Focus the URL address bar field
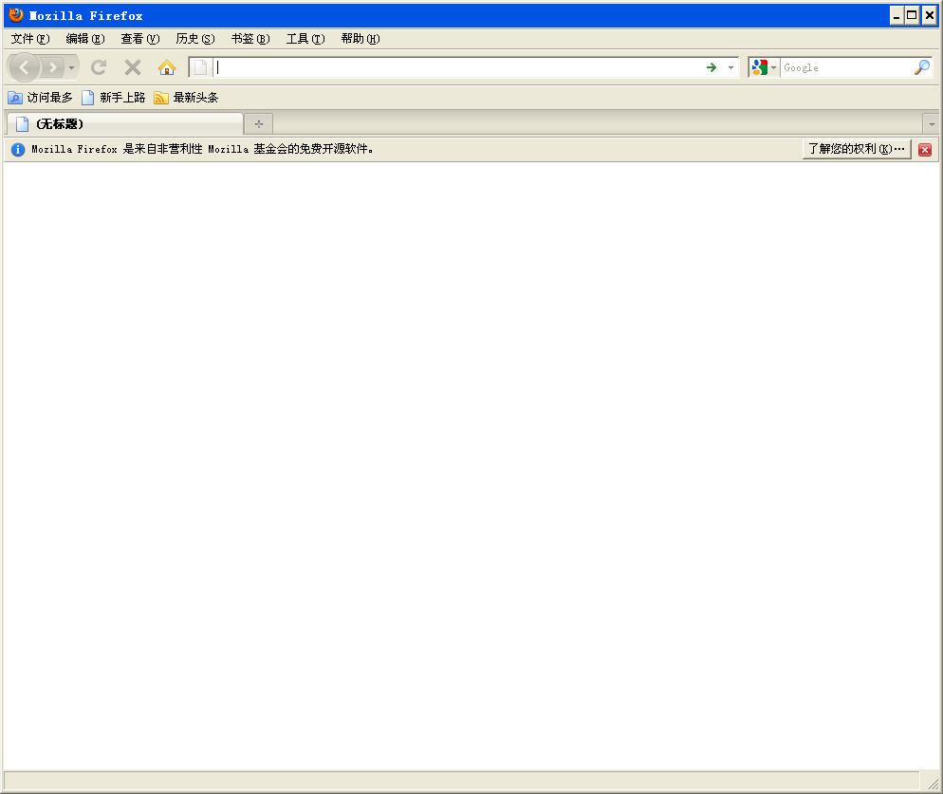This screenshot has width=943, height=794. pos(457,67)
